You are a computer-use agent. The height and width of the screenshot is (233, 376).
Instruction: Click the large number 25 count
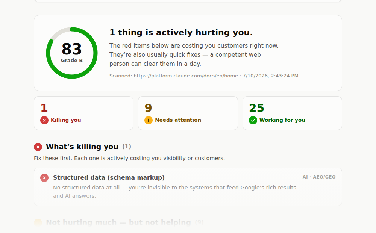(256, 108)
